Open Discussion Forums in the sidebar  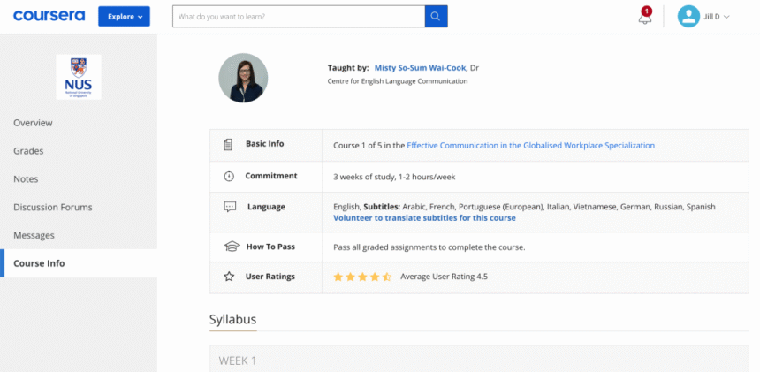(53, 208)
